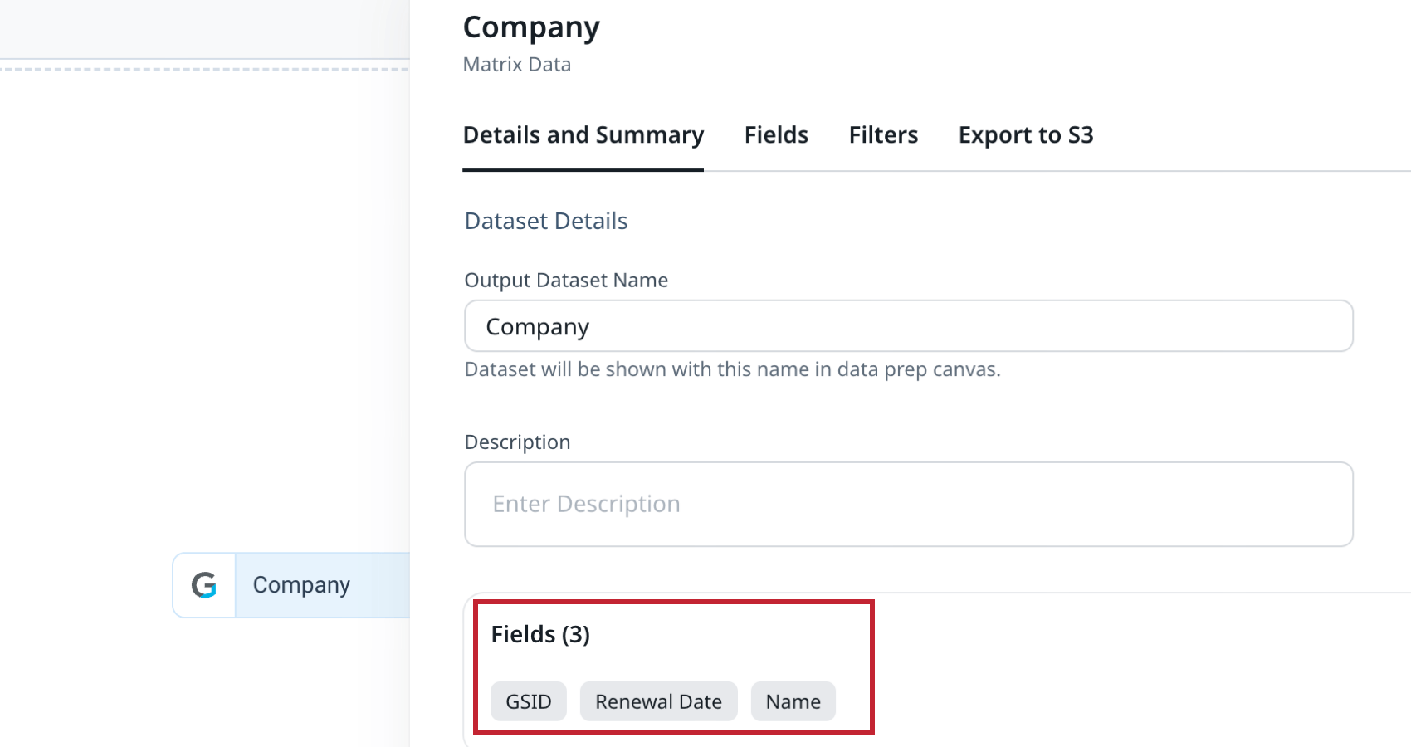Image resolution: width=1411 pixels, height=747 pixels.
Task: Click inside the Enter Description box
Action: (907, 504)
